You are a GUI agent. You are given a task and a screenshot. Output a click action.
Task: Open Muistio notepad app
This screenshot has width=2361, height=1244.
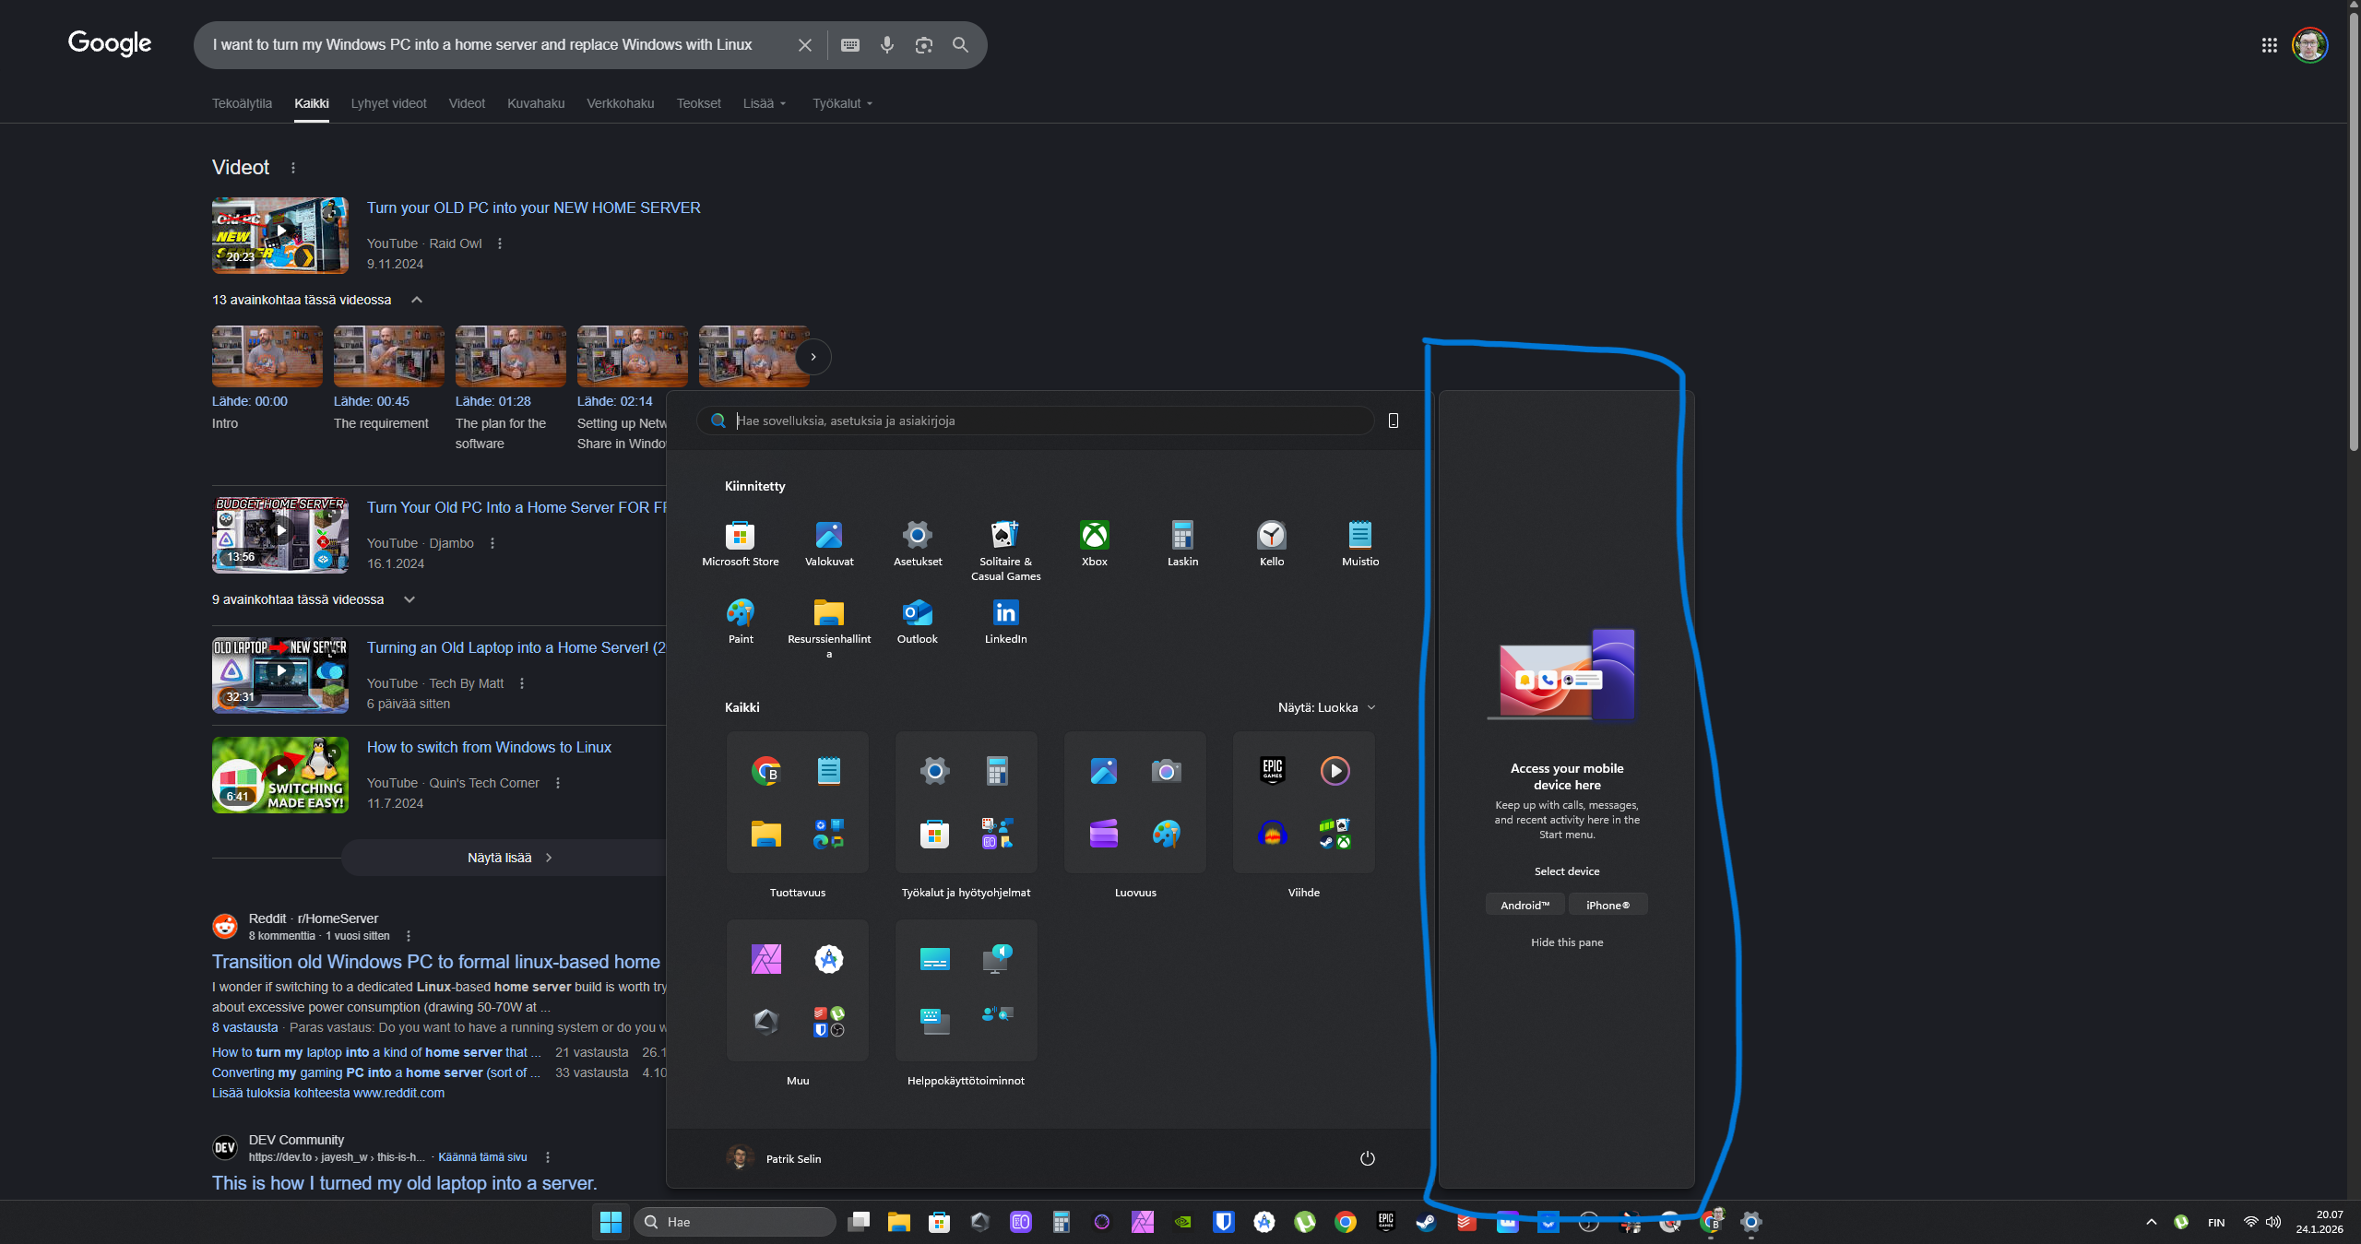[1359, 543]
